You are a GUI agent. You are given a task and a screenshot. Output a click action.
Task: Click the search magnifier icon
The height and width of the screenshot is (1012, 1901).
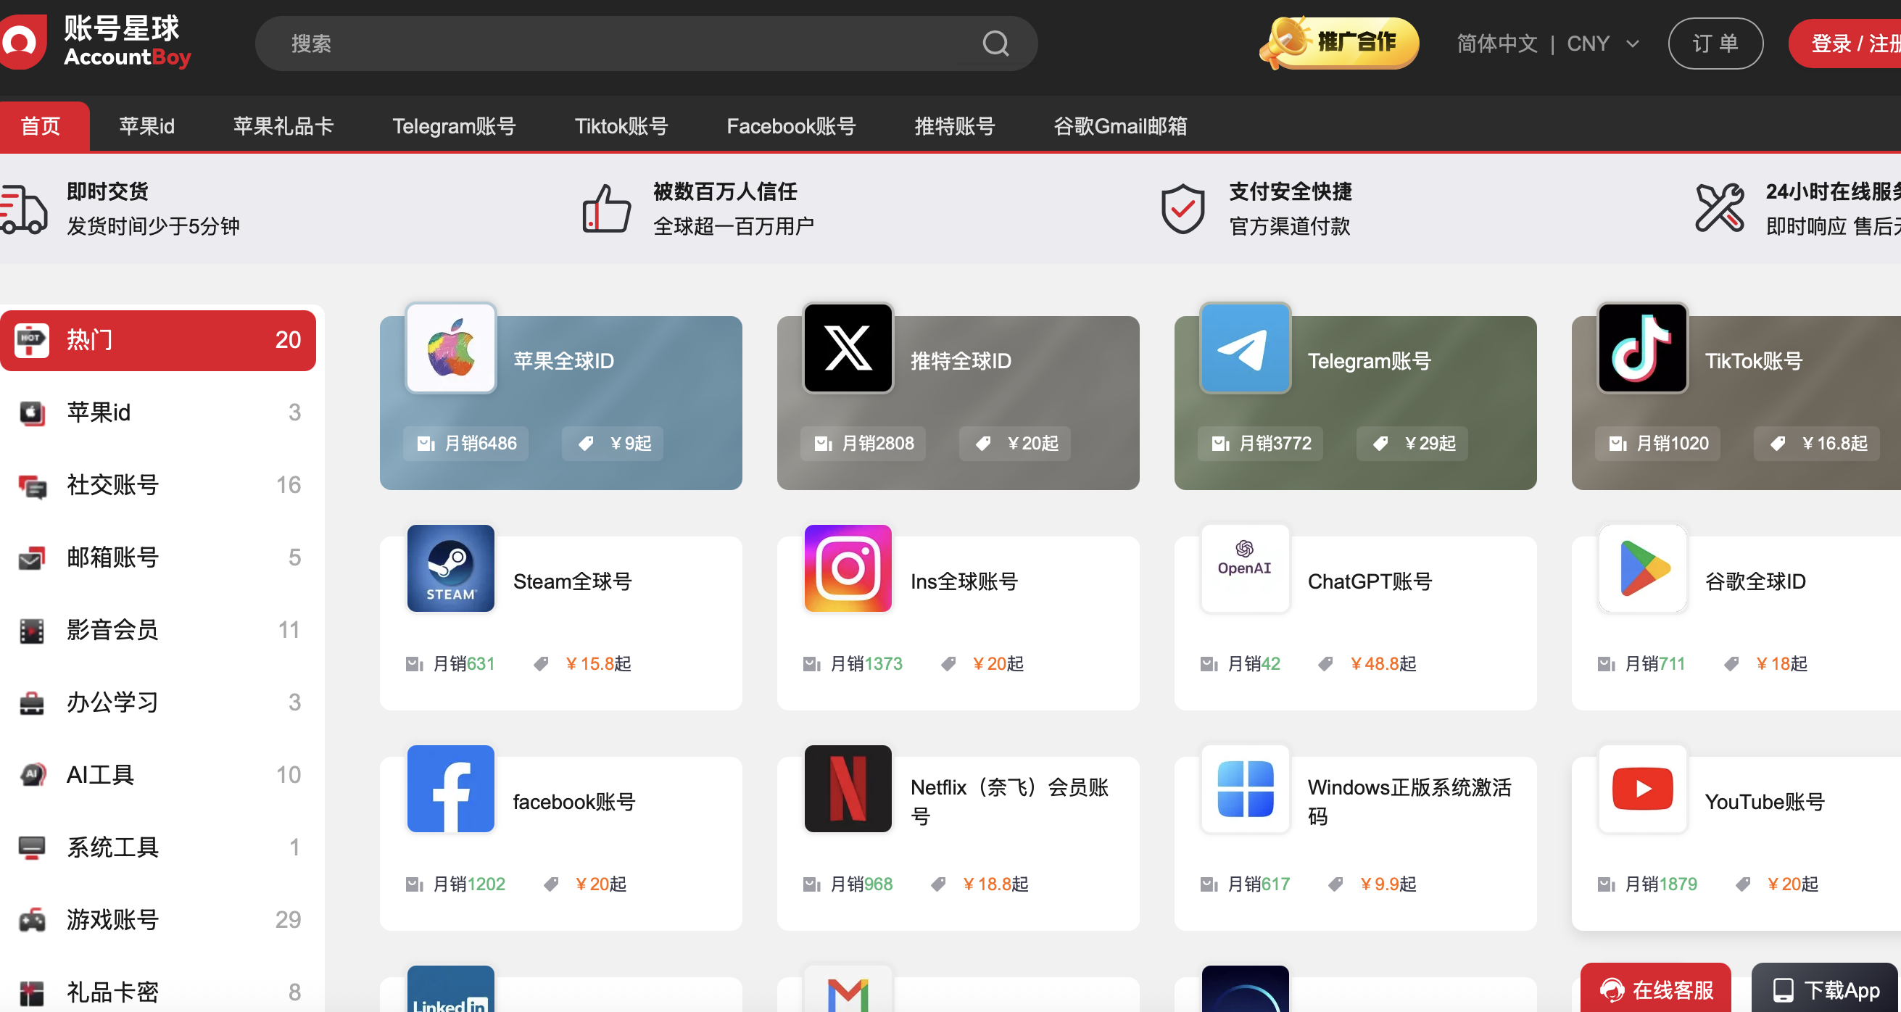pos(995,43)
